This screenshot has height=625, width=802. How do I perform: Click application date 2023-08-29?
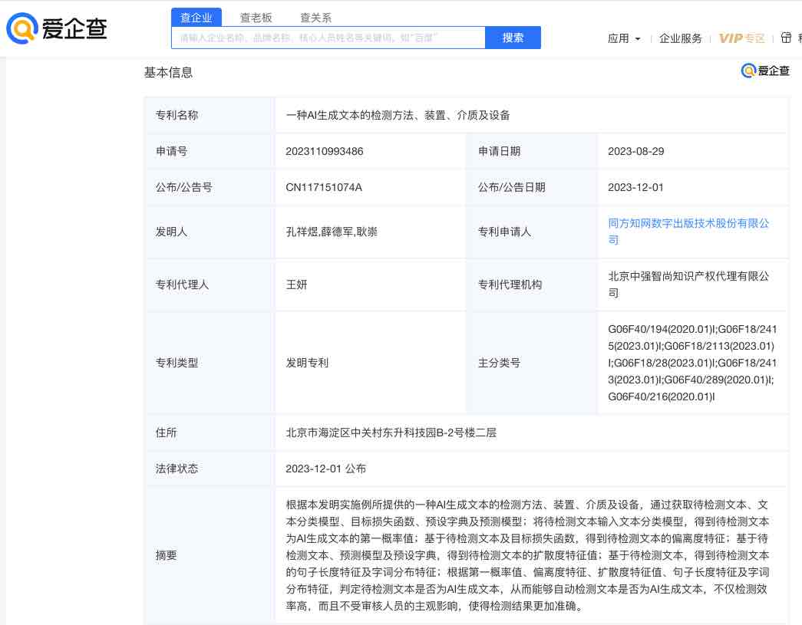coord(635,151)
